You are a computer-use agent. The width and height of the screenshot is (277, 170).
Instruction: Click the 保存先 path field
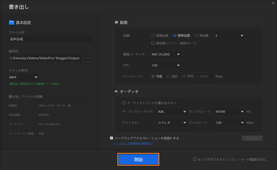point(46,58)
